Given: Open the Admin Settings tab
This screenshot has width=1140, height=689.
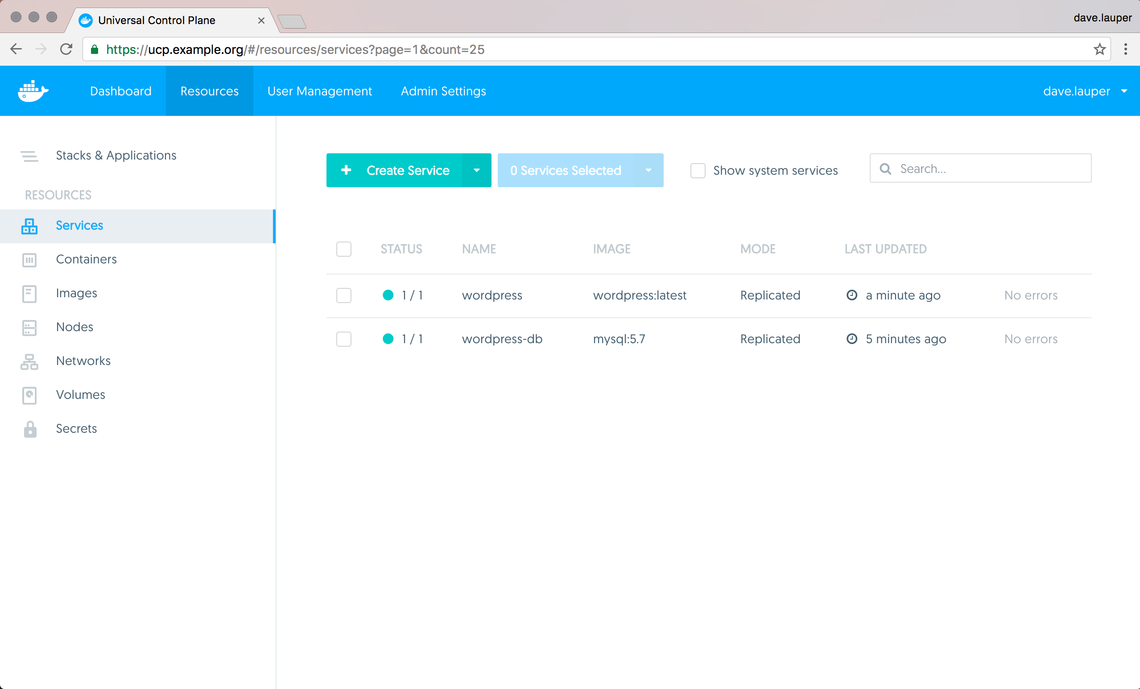Looking at the screenshot, I should coord(443,91).
